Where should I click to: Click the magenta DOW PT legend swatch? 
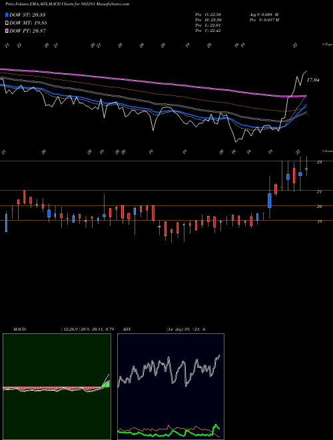click(x=7, y=31)
